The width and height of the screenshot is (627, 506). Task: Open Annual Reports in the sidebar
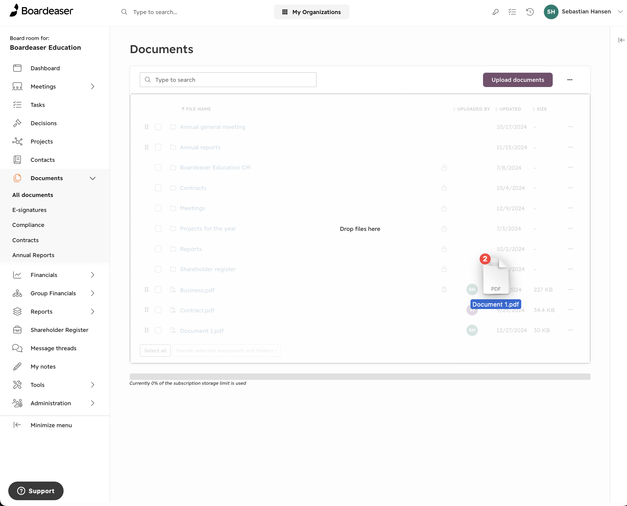pos(33,255)
